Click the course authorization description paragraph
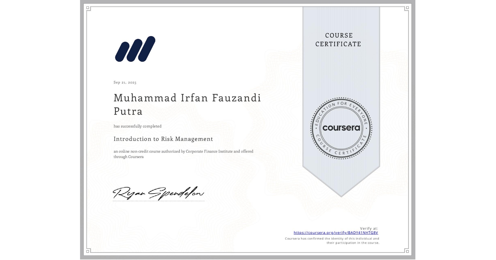This screenshot has width=496, height=260. coord(183,154)
